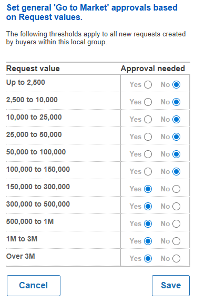This screenshot has width=205, height=302.
Task: Click the Cancel button
Action: [34, 286]
